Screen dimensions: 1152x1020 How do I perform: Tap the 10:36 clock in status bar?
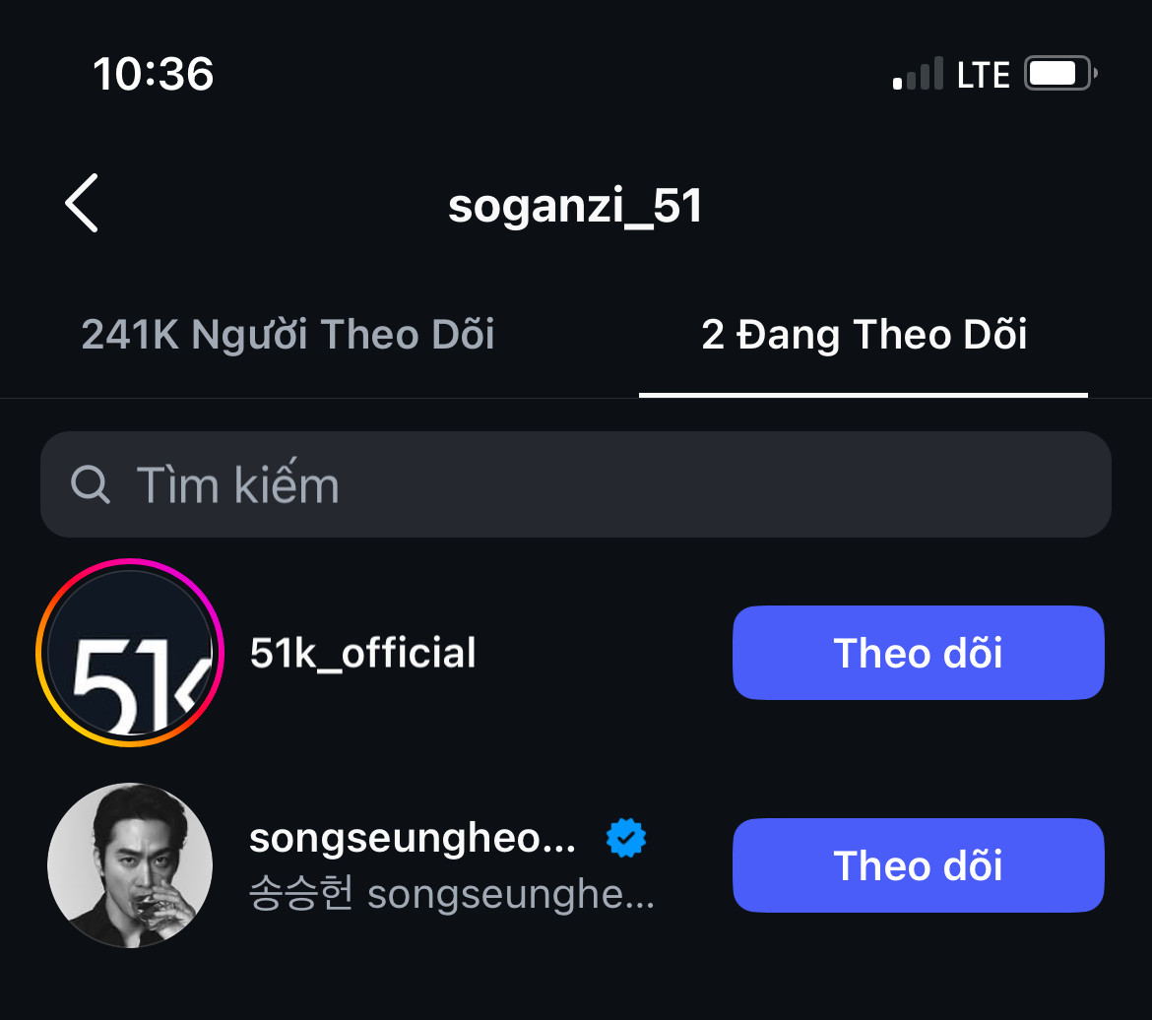(154, 74)
